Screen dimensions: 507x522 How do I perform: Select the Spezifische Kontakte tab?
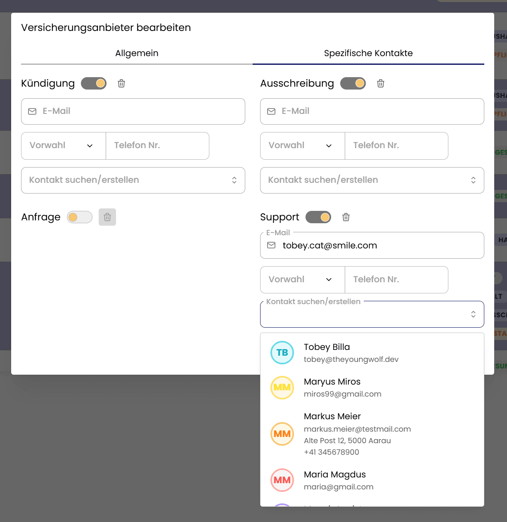(368, 53)
